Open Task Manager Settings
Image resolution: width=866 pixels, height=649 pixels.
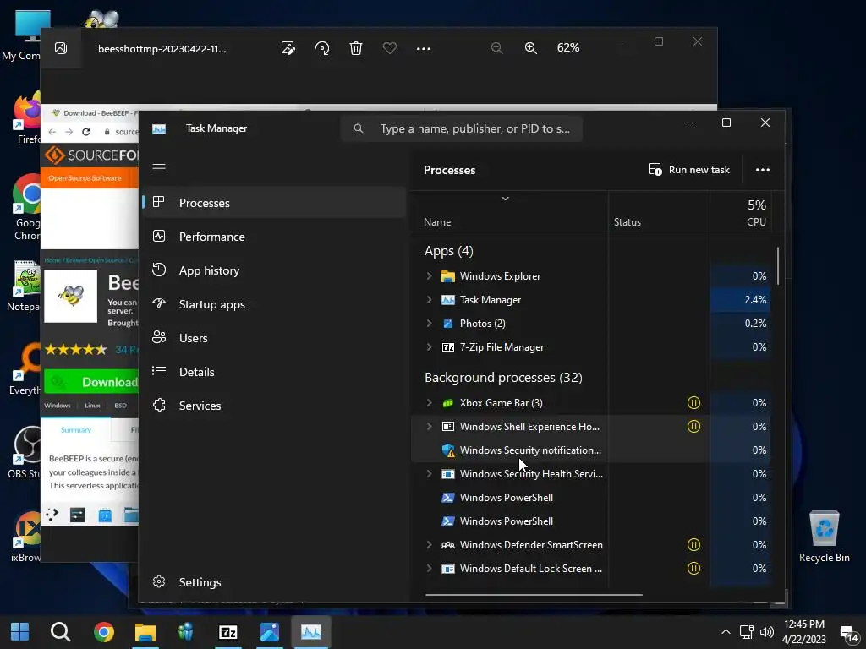[x=275, y=582]
